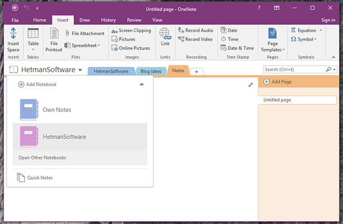343x224 pixels.
Task: Switch to the Draw ribbon tab
Action: pyautogui.click(x=85, y=20)
